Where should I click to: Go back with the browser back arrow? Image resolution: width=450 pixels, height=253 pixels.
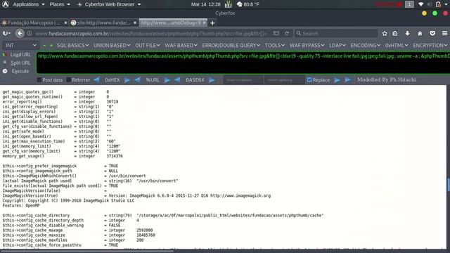20,33
